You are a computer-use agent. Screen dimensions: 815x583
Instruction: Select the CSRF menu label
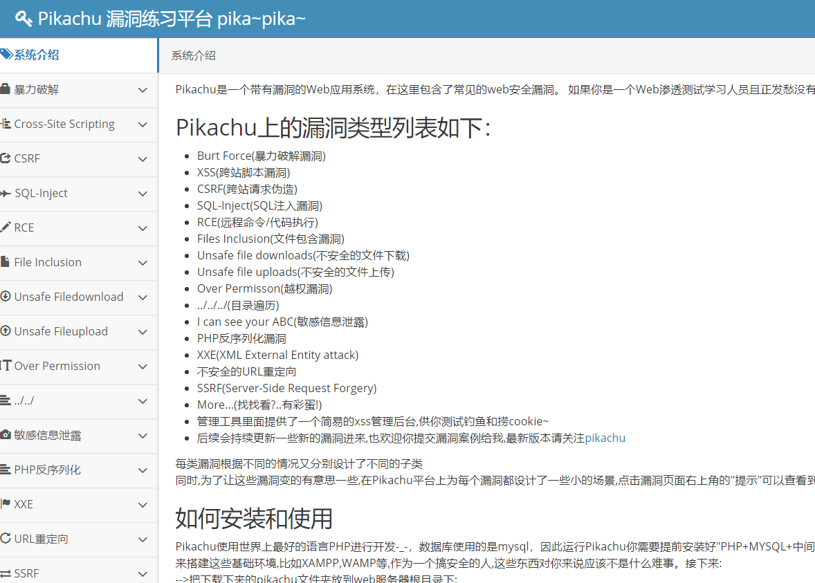click(x=27, y=158)
